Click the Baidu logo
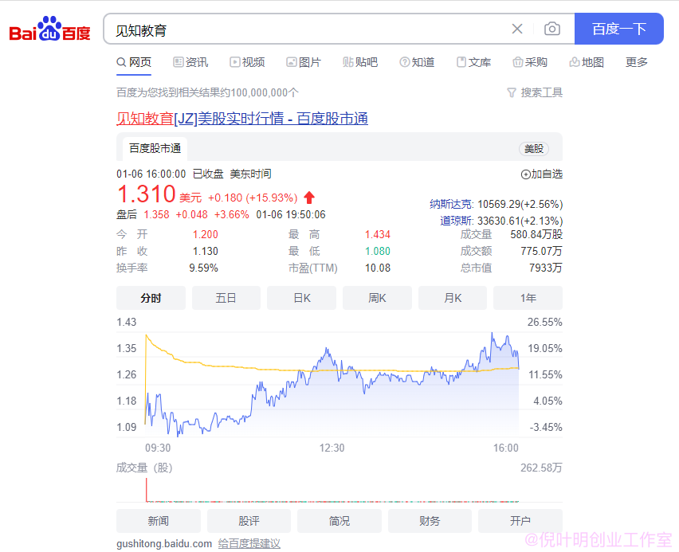679x552 pixels. click(x=49, y=29)
